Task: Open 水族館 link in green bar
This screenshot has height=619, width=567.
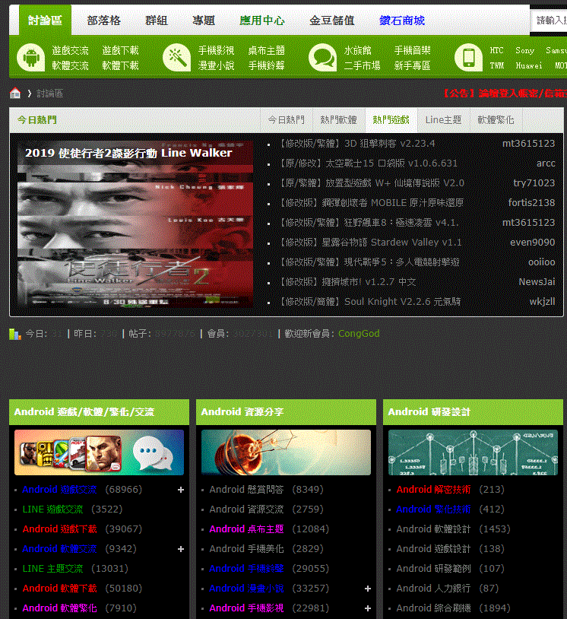Action: pyautogui.click(x=357, y=50)
